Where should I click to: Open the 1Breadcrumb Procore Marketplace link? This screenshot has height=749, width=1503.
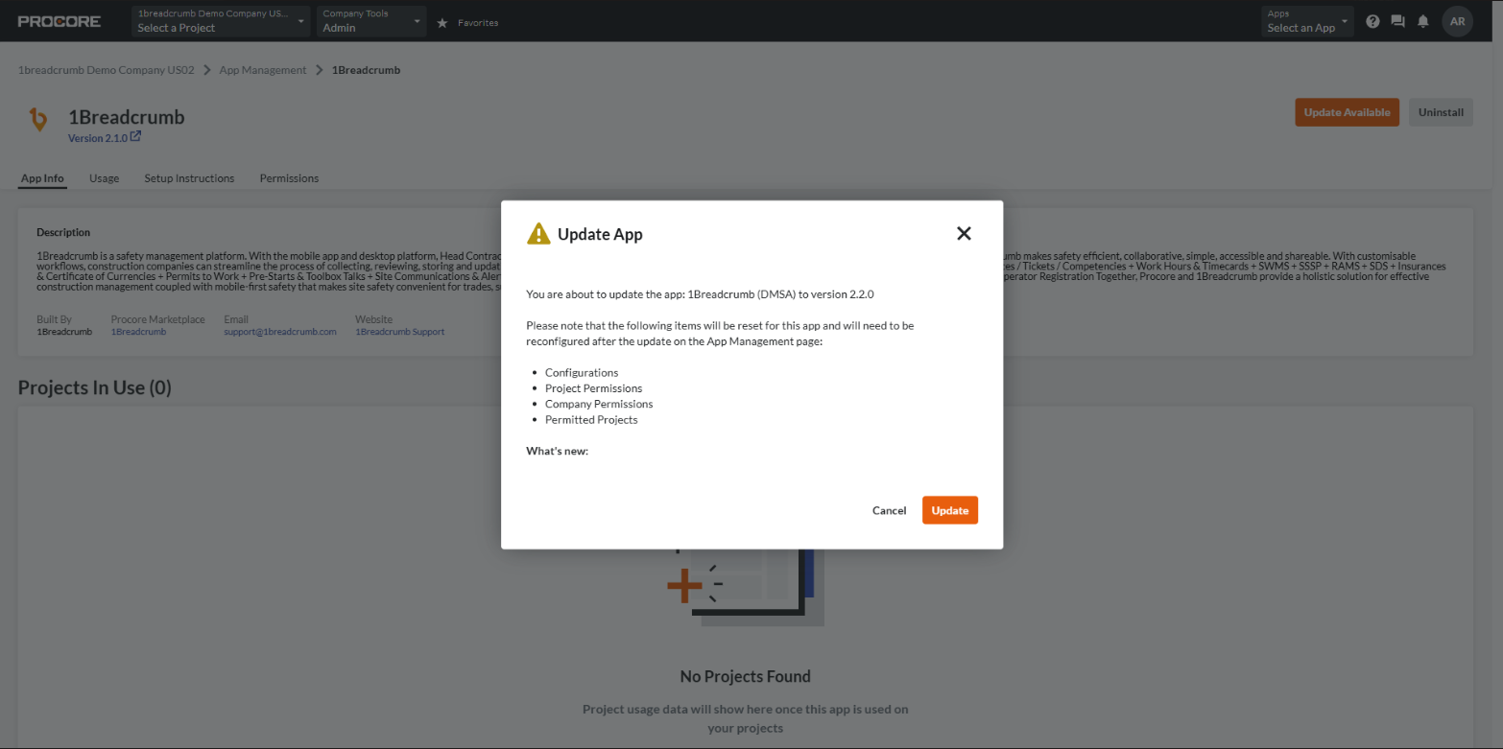pyautogui.click(x=138, y=332)
